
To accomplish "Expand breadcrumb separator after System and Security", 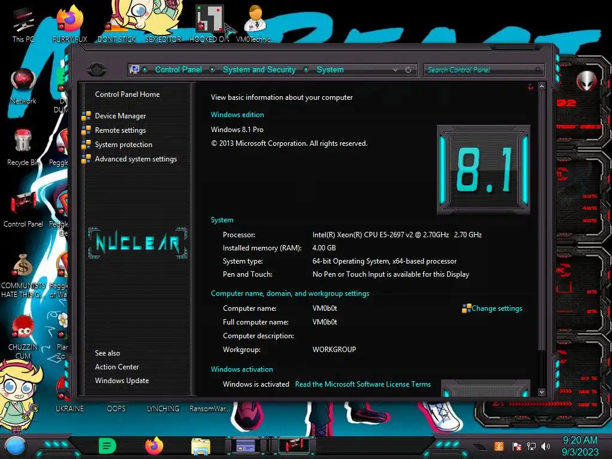I will 306,69.
